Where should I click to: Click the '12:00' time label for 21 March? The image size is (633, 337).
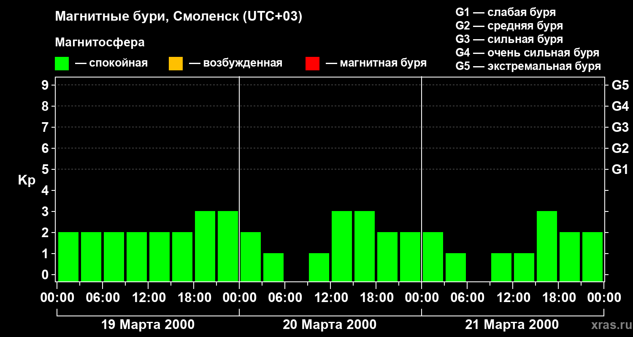click(x=513, y=298)
